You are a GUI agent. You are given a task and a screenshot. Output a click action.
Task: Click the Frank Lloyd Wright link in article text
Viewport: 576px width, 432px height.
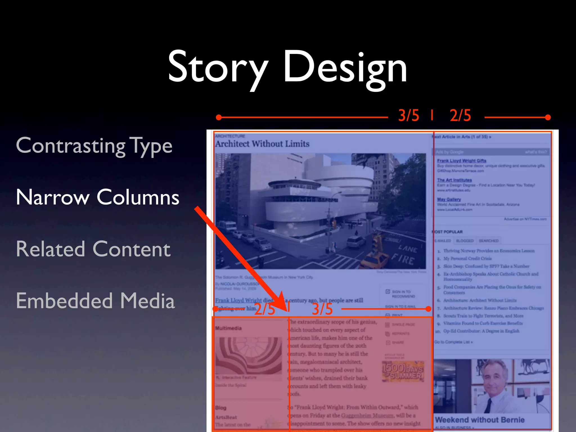238,300
